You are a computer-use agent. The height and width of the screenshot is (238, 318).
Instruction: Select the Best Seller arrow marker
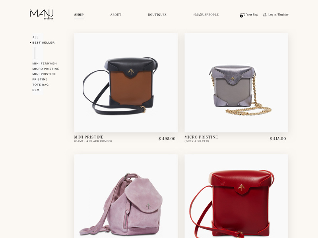31,42
